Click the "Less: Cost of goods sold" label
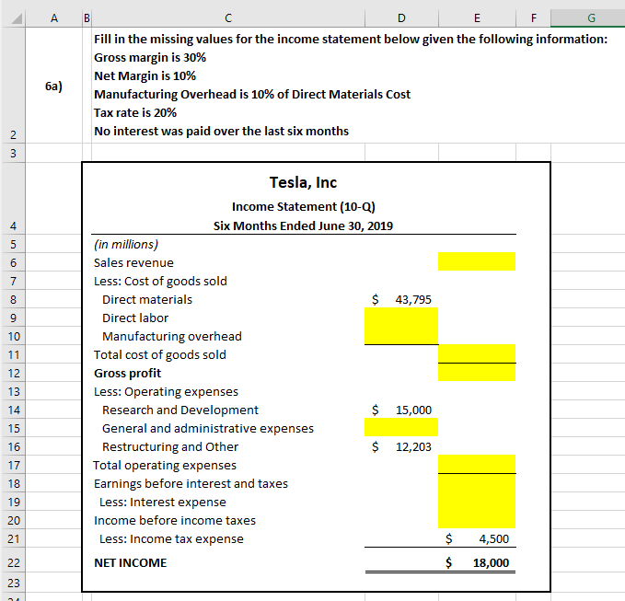 [x=160, y=281]
